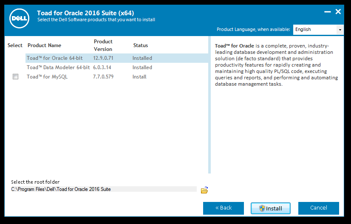Click the vertical divider bar between panels
351x224 pixels.
[x=209, y=106]
